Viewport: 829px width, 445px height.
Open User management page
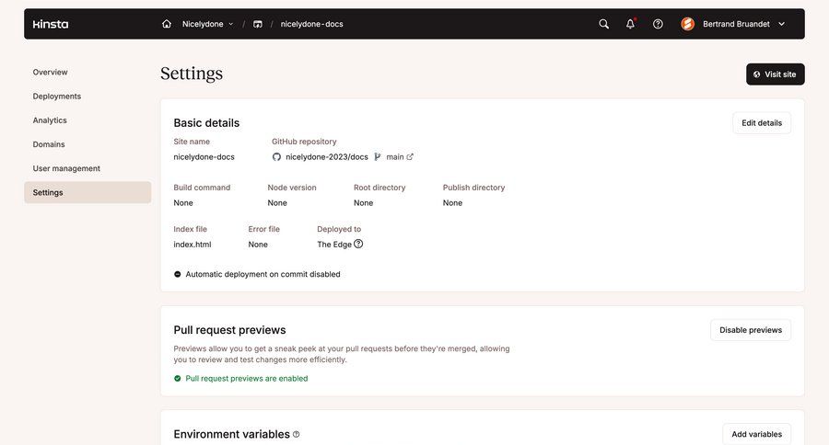66,168
